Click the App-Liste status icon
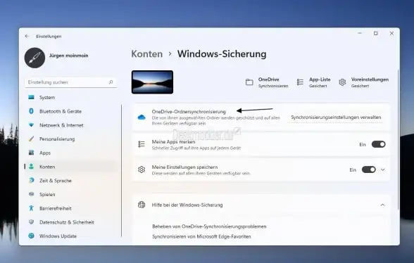Screen dimensions: 414x263 [x=300, y=82]
